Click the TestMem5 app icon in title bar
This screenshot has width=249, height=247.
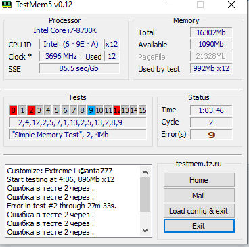pos(6,5)
